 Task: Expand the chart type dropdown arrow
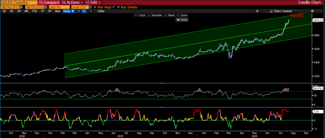91,11
